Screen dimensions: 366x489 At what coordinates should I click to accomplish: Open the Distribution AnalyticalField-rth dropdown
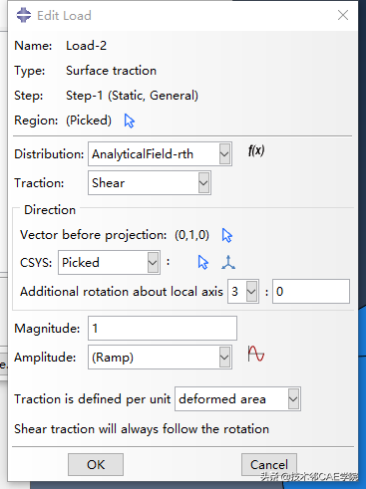tap(160, 154)
